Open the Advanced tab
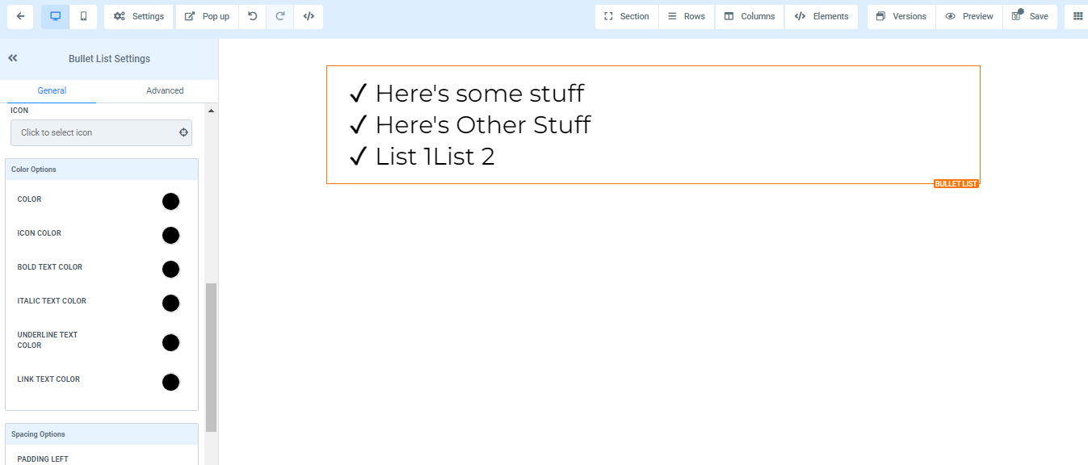Image resolution: width=1088 pixels, height=465 pixels. click(165, 91)
